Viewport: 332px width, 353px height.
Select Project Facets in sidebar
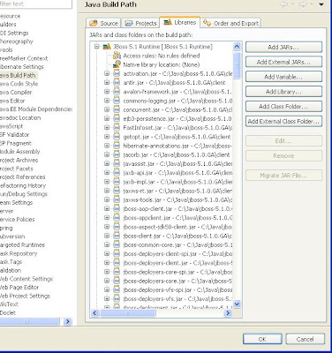point(17,169)
